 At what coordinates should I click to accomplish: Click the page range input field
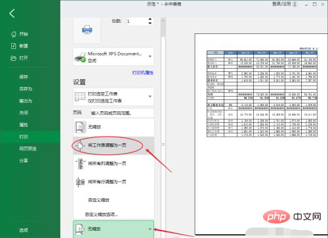pos(123,113)
